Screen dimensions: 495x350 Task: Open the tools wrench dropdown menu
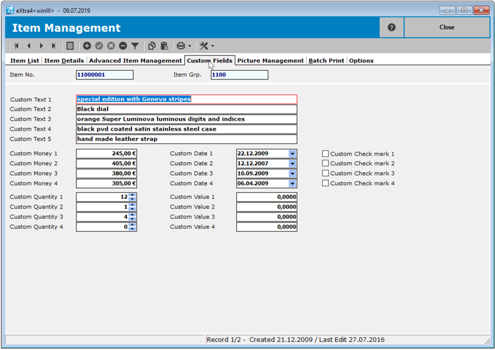pos(207,46)
